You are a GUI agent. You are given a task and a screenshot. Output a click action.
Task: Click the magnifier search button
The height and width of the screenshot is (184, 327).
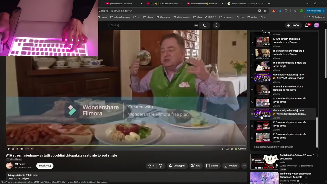coord(205,25)
